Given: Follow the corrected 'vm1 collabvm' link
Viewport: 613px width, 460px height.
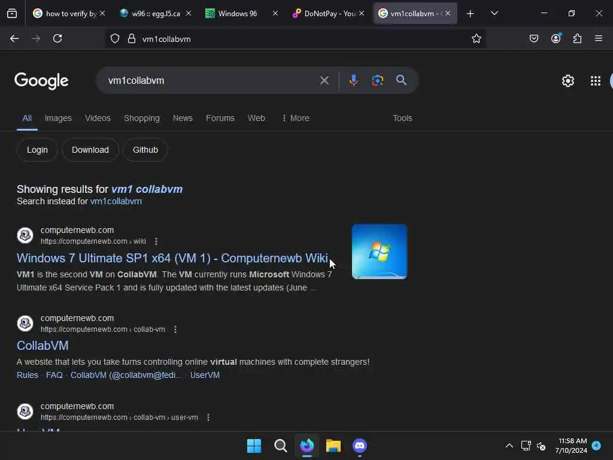Looking at the screenshot, I should 147,189.
